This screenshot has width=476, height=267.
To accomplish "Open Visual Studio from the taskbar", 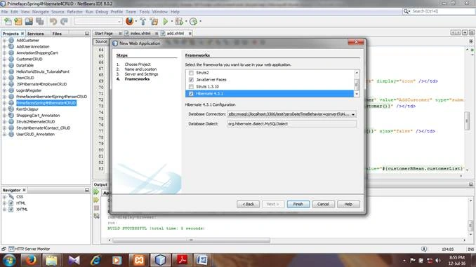I will click(74, 260).
